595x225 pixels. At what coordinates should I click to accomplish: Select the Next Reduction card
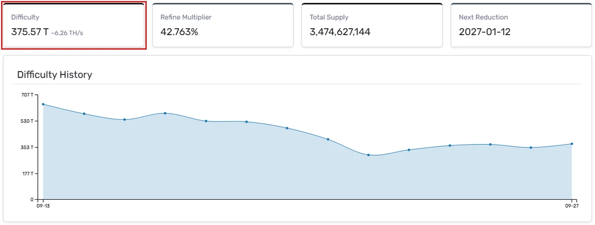521,25
